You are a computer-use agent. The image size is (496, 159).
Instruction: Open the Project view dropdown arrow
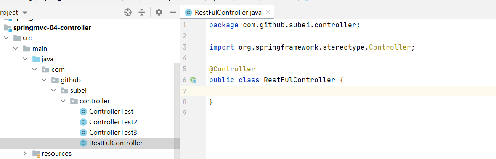coord(25,13)
